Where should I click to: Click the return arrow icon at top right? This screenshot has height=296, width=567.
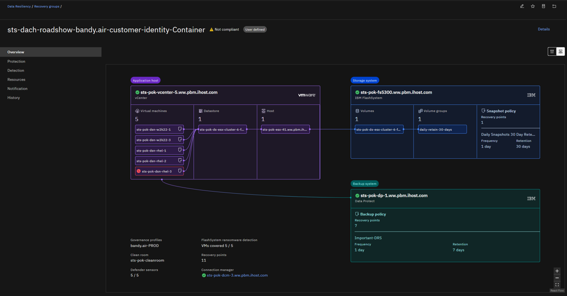point(554,6)
